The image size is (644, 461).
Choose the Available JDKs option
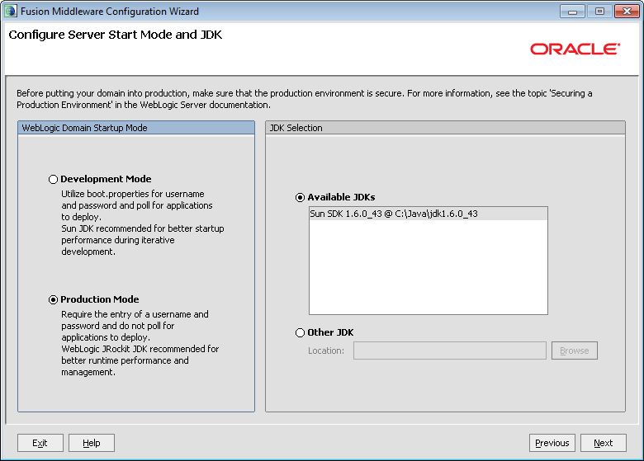[301, 197]
